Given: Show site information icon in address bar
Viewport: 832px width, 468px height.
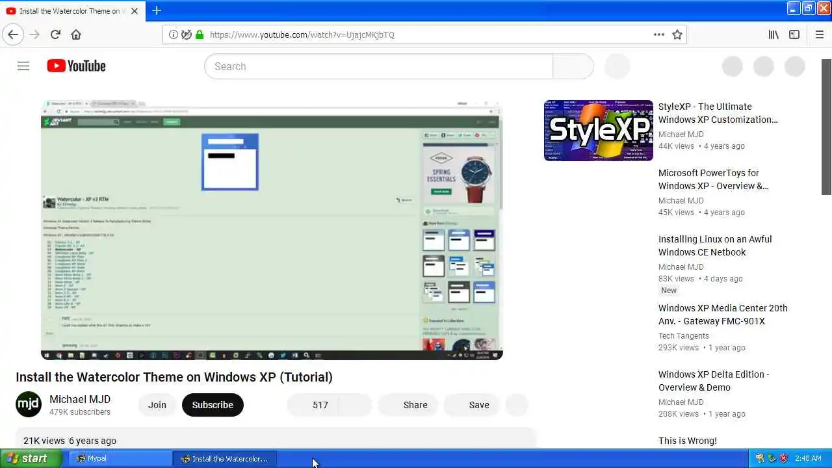Looking at the screenshot, I should [x=173, y=34].
